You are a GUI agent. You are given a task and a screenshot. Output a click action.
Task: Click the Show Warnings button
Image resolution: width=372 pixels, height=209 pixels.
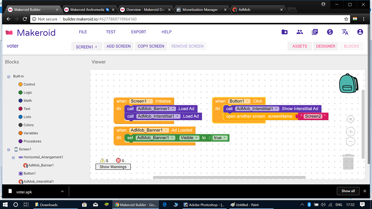point(113,167)
